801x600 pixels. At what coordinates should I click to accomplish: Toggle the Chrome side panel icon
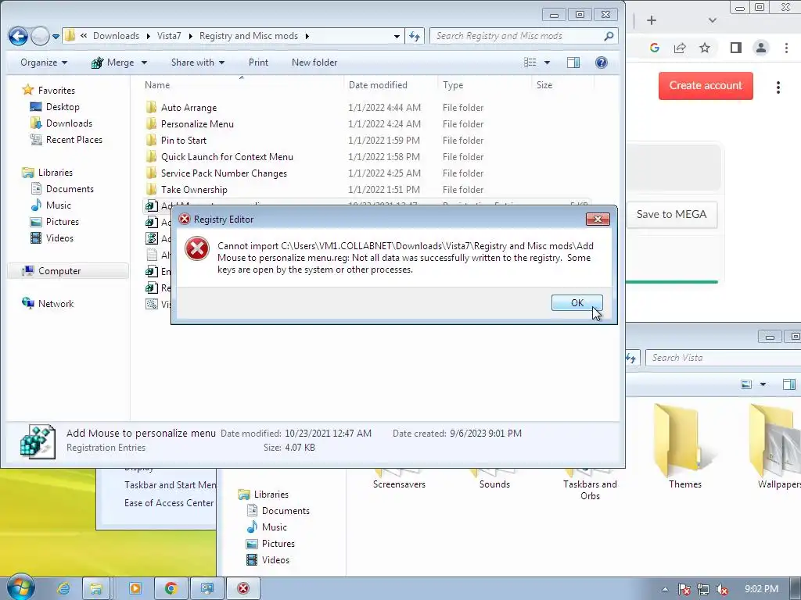(x=735, y=48)
